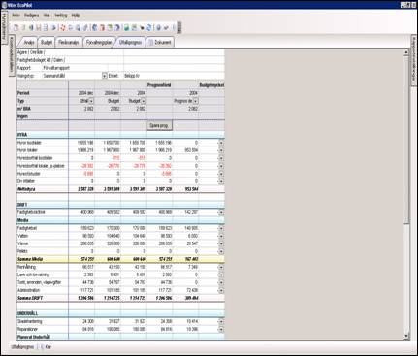This screenshot has width=418, height=356.
Task: Click the red dashed circle toolbar icon
Action: [x=62, y=28]
